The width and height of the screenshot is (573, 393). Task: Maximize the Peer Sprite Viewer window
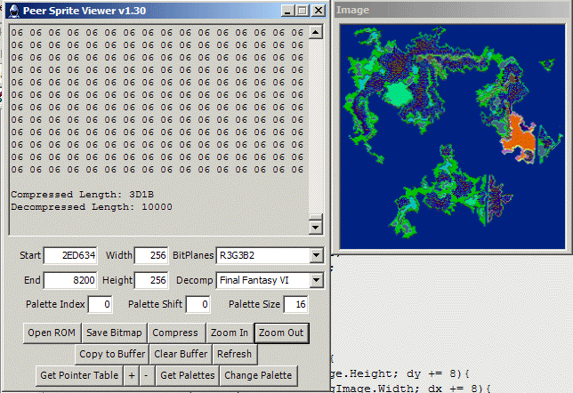(x=303, y=11)
